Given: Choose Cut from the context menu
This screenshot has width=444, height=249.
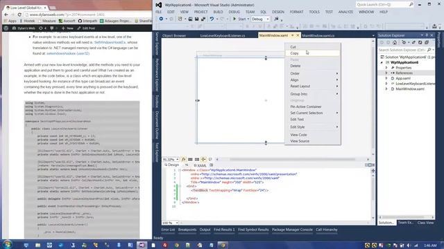Looking at the screenshot, I should tap(313, 47).
